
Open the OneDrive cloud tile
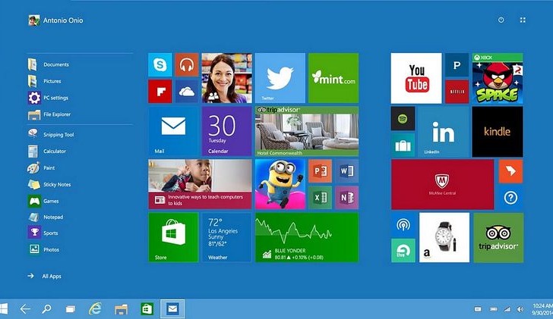point(187,92)
